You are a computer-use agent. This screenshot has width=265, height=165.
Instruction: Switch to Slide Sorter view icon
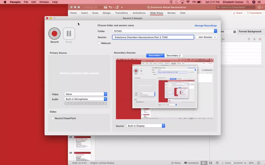coord(210,163)
